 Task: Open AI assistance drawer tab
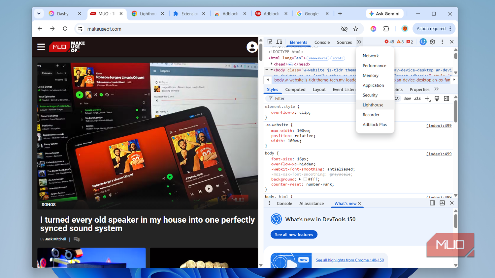(312, 203)
